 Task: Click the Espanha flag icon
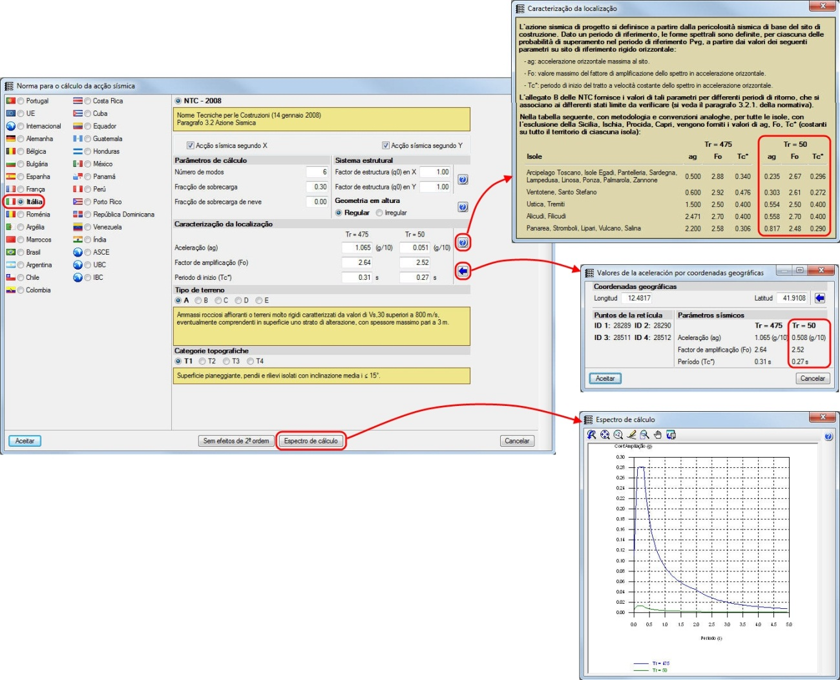click(x=10, y=176)
